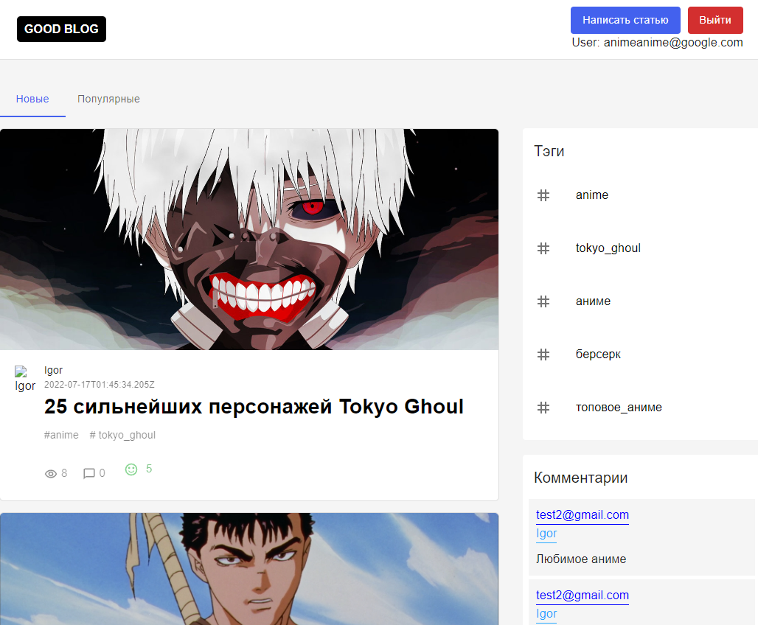The height and width of the screenshot is (625, 758).
Task: Select the Новые tab
Action: pyautogui.click(x=33, y=98)
